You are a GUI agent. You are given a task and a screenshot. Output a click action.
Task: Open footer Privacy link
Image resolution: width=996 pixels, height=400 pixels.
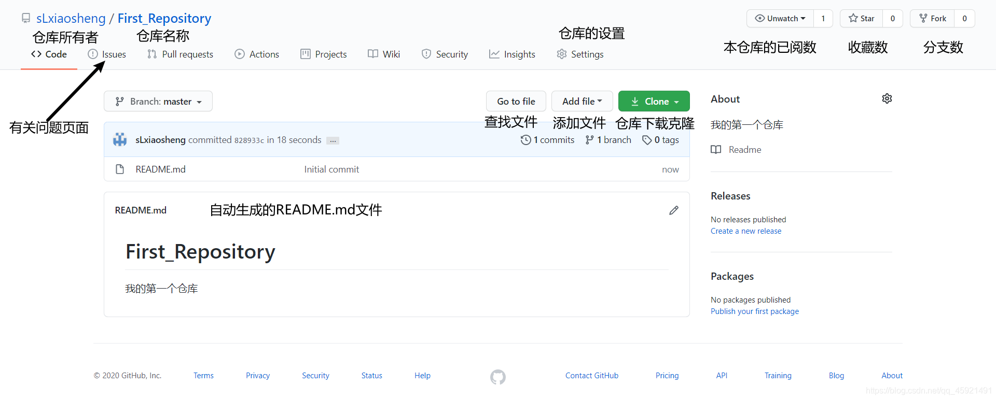coord(258,376)
